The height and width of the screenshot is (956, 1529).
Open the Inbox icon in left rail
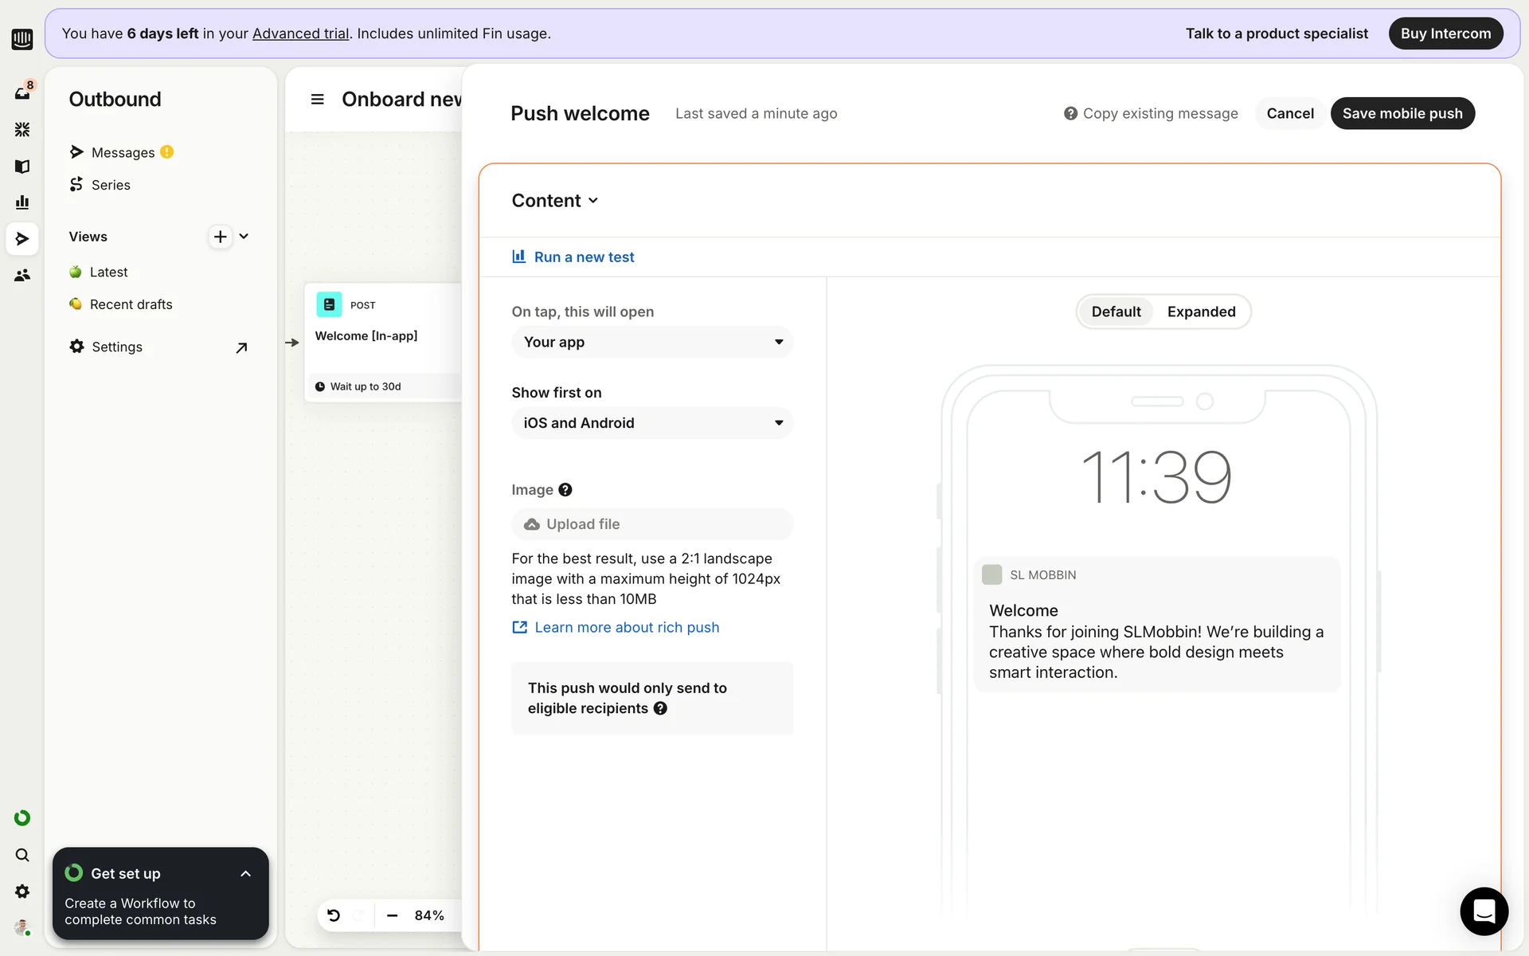(x=22, y=92)
